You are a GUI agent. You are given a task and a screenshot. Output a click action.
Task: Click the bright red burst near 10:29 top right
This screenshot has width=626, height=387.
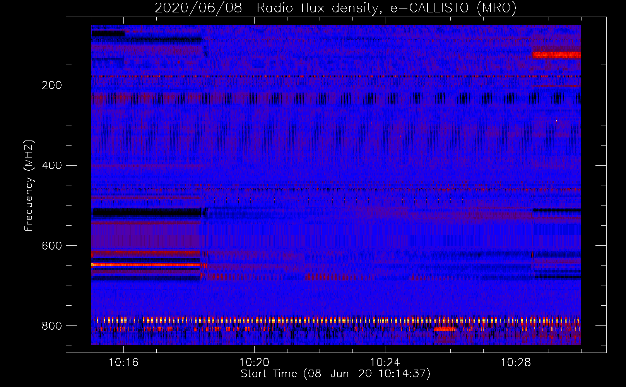[557, 55]
